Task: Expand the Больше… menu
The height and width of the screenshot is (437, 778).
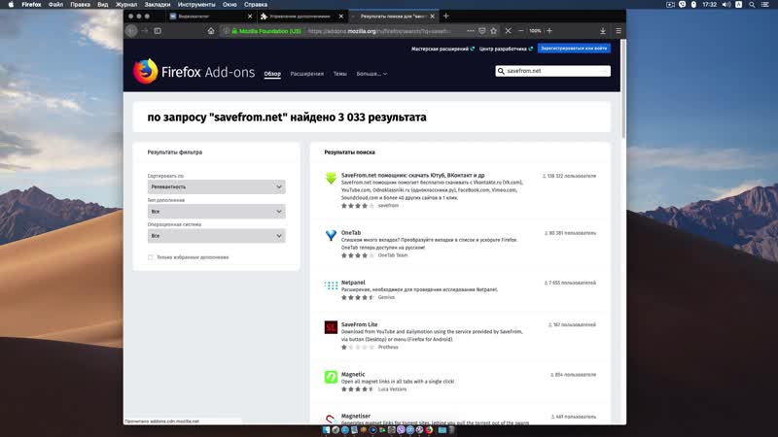Action: pos(371,74)
